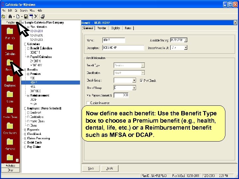
Task: Select the Enrollment item under Employee
Action: click(x=36, y=113)
